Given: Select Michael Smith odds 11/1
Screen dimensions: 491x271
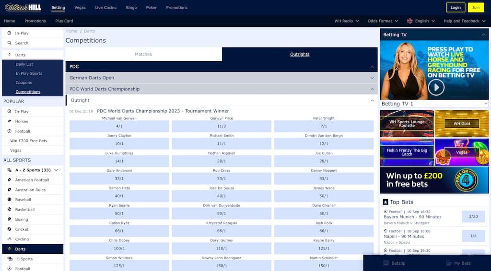Looking at the screenshot, I should click(222, 144).
